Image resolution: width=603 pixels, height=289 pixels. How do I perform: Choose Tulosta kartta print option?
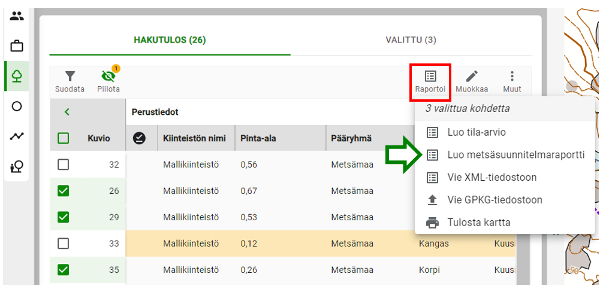[505, 222]
